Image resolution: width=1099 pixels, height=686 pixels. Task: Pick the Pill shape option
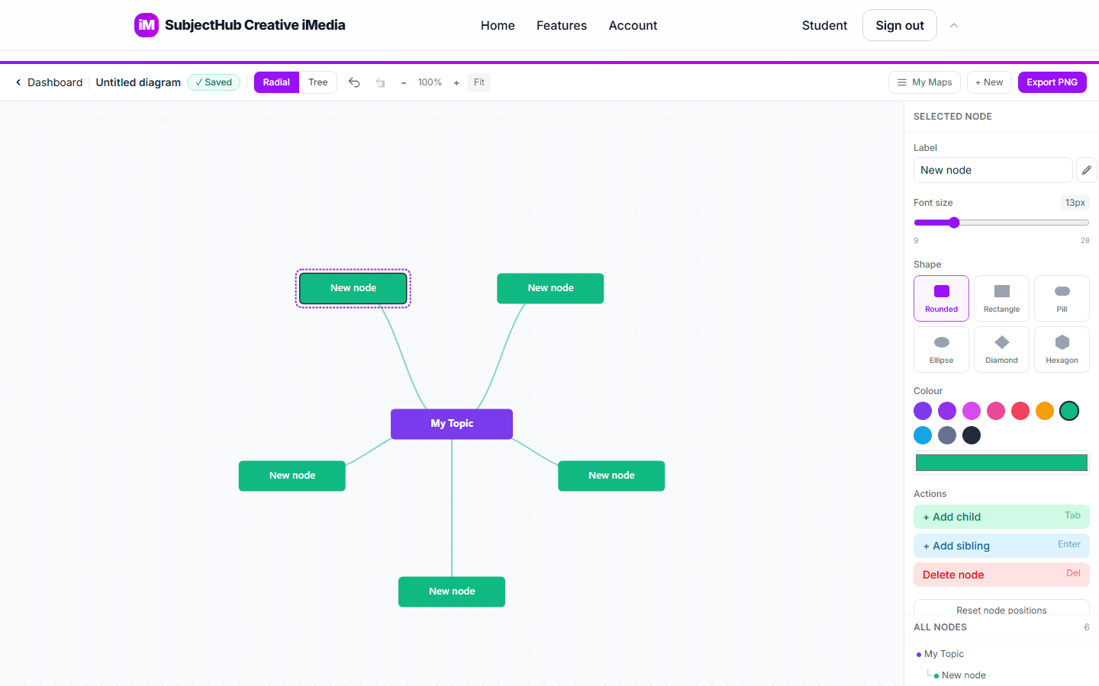[1062, 298]
